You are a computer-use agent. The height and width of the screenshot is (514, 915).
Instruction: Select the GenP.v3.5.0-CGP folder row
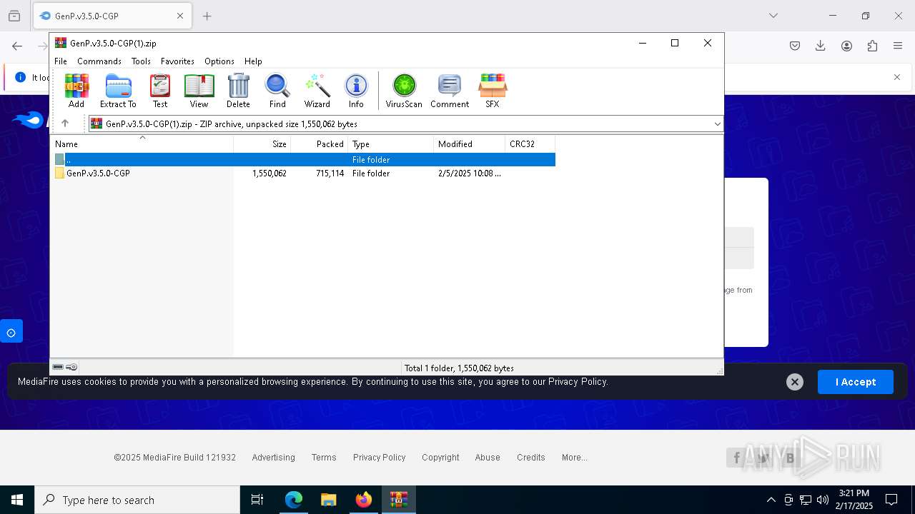303,173
